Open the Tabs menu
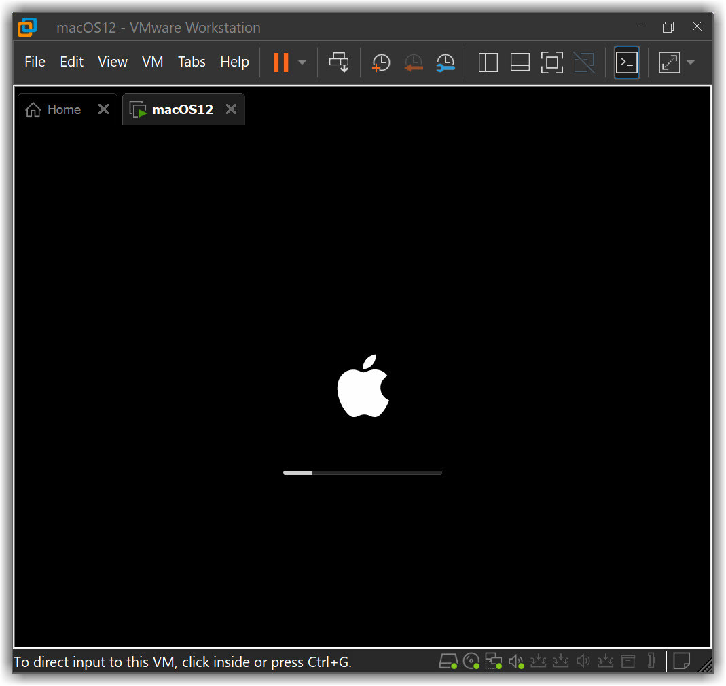Image resolution: width=726 pixels, height=686 pixels. [x=192, y=62]
